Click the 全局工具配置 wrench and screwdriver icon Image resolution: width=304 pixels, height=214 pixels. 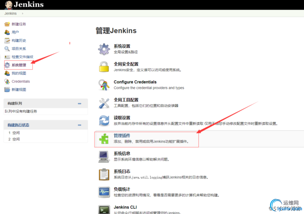click(x=104, y=103)
